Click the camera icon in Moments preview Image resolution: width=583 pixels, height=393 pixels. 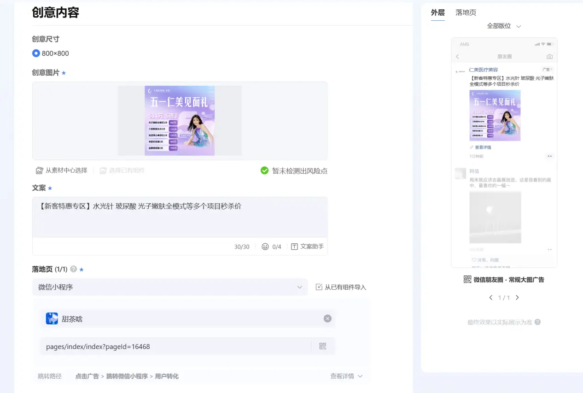pyautogui.click(x=549, y=56)
